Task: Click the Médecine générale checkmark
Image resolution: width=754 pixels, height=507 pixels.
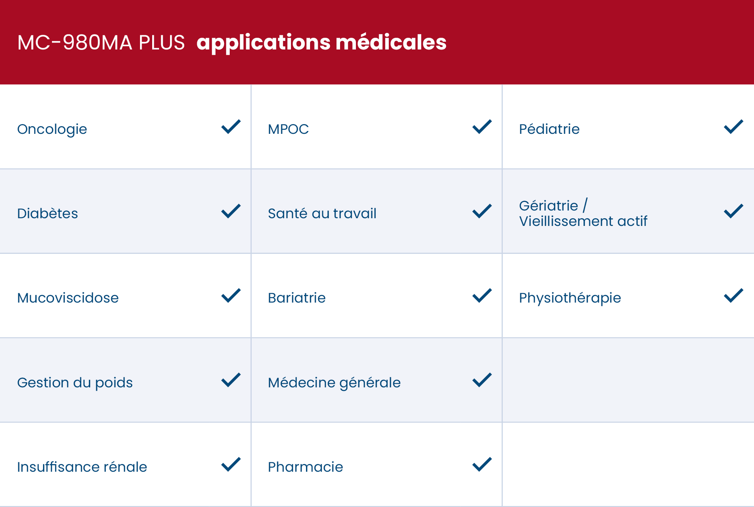Action: [x=482, y=380]
